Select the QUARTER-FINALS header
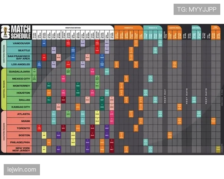Image resolution: width=224 pixels, height=179 pixels. 174,28
